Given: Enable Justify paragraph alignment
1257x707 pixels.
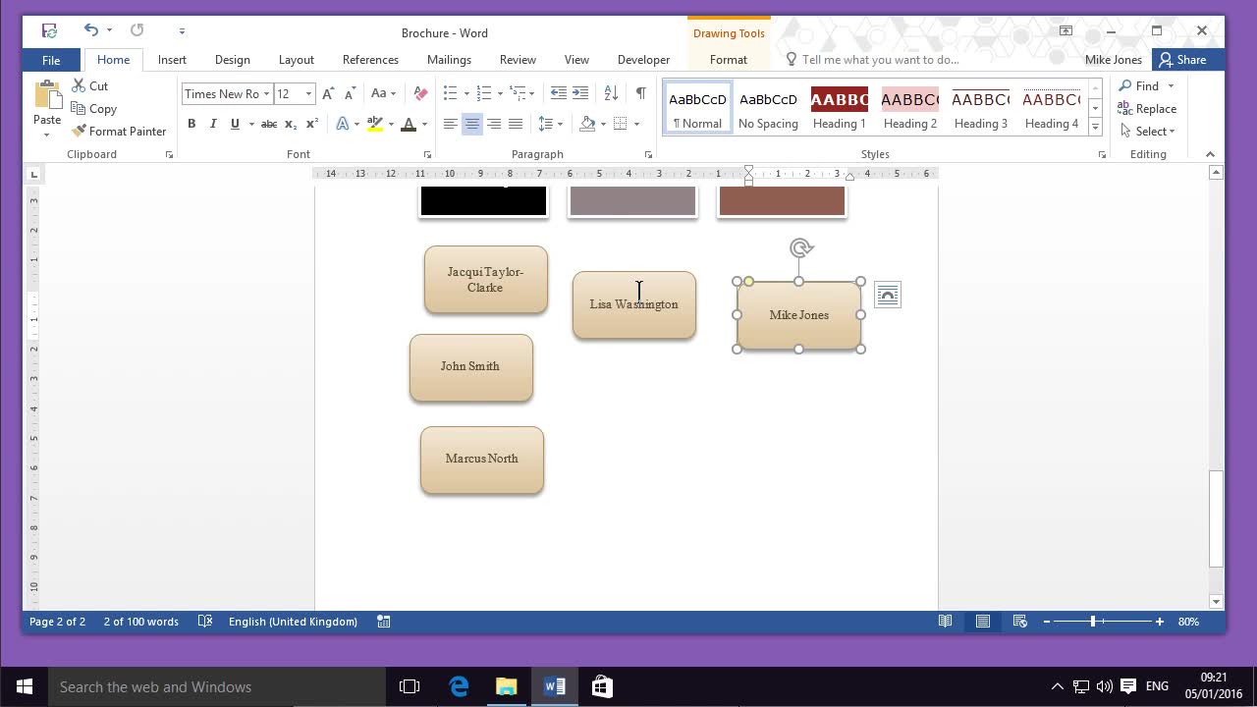Looking at the screenshot, I should tap(516, 124).
